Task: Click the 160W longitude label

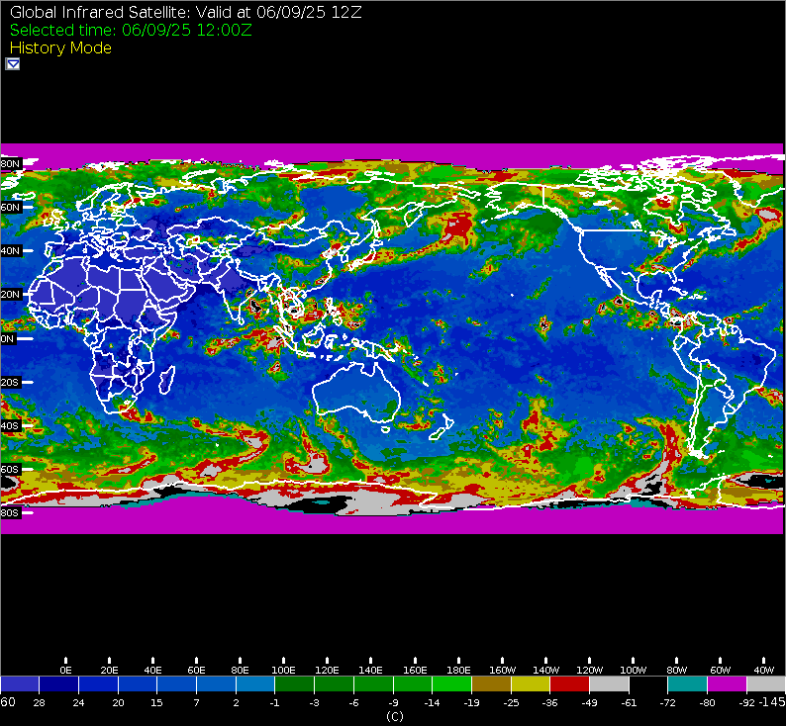Action: tap(502, 670)
